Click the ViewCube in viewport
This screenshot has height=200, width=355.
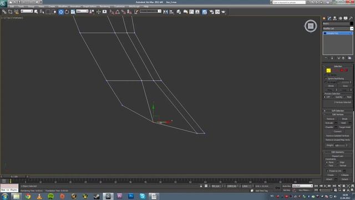click(311, 26)
